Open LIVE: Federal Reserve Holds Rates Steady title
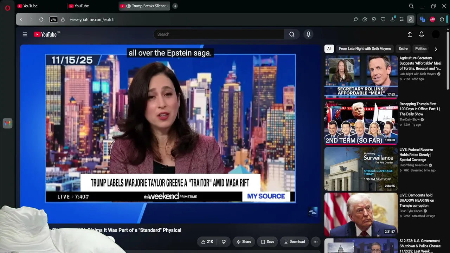This screenshot has width=450, height=253. click(x=416, y=155)
